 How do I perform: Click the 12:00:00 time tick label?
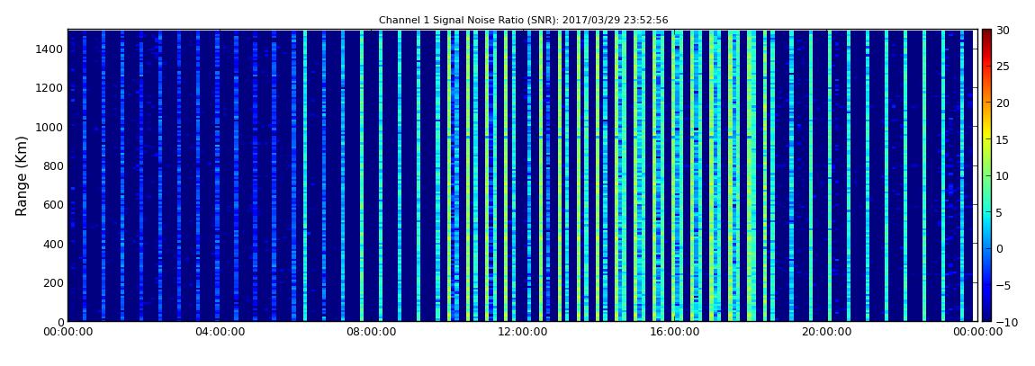click(x=525, y=332)
